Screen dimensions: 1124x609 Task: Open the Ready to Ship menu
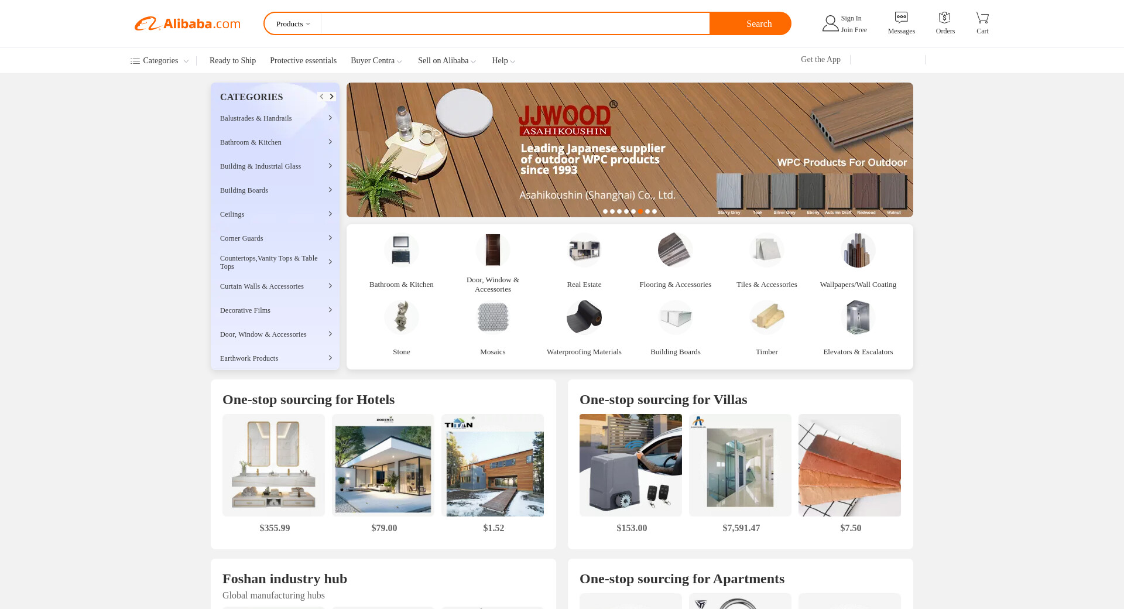click(232, 61)
